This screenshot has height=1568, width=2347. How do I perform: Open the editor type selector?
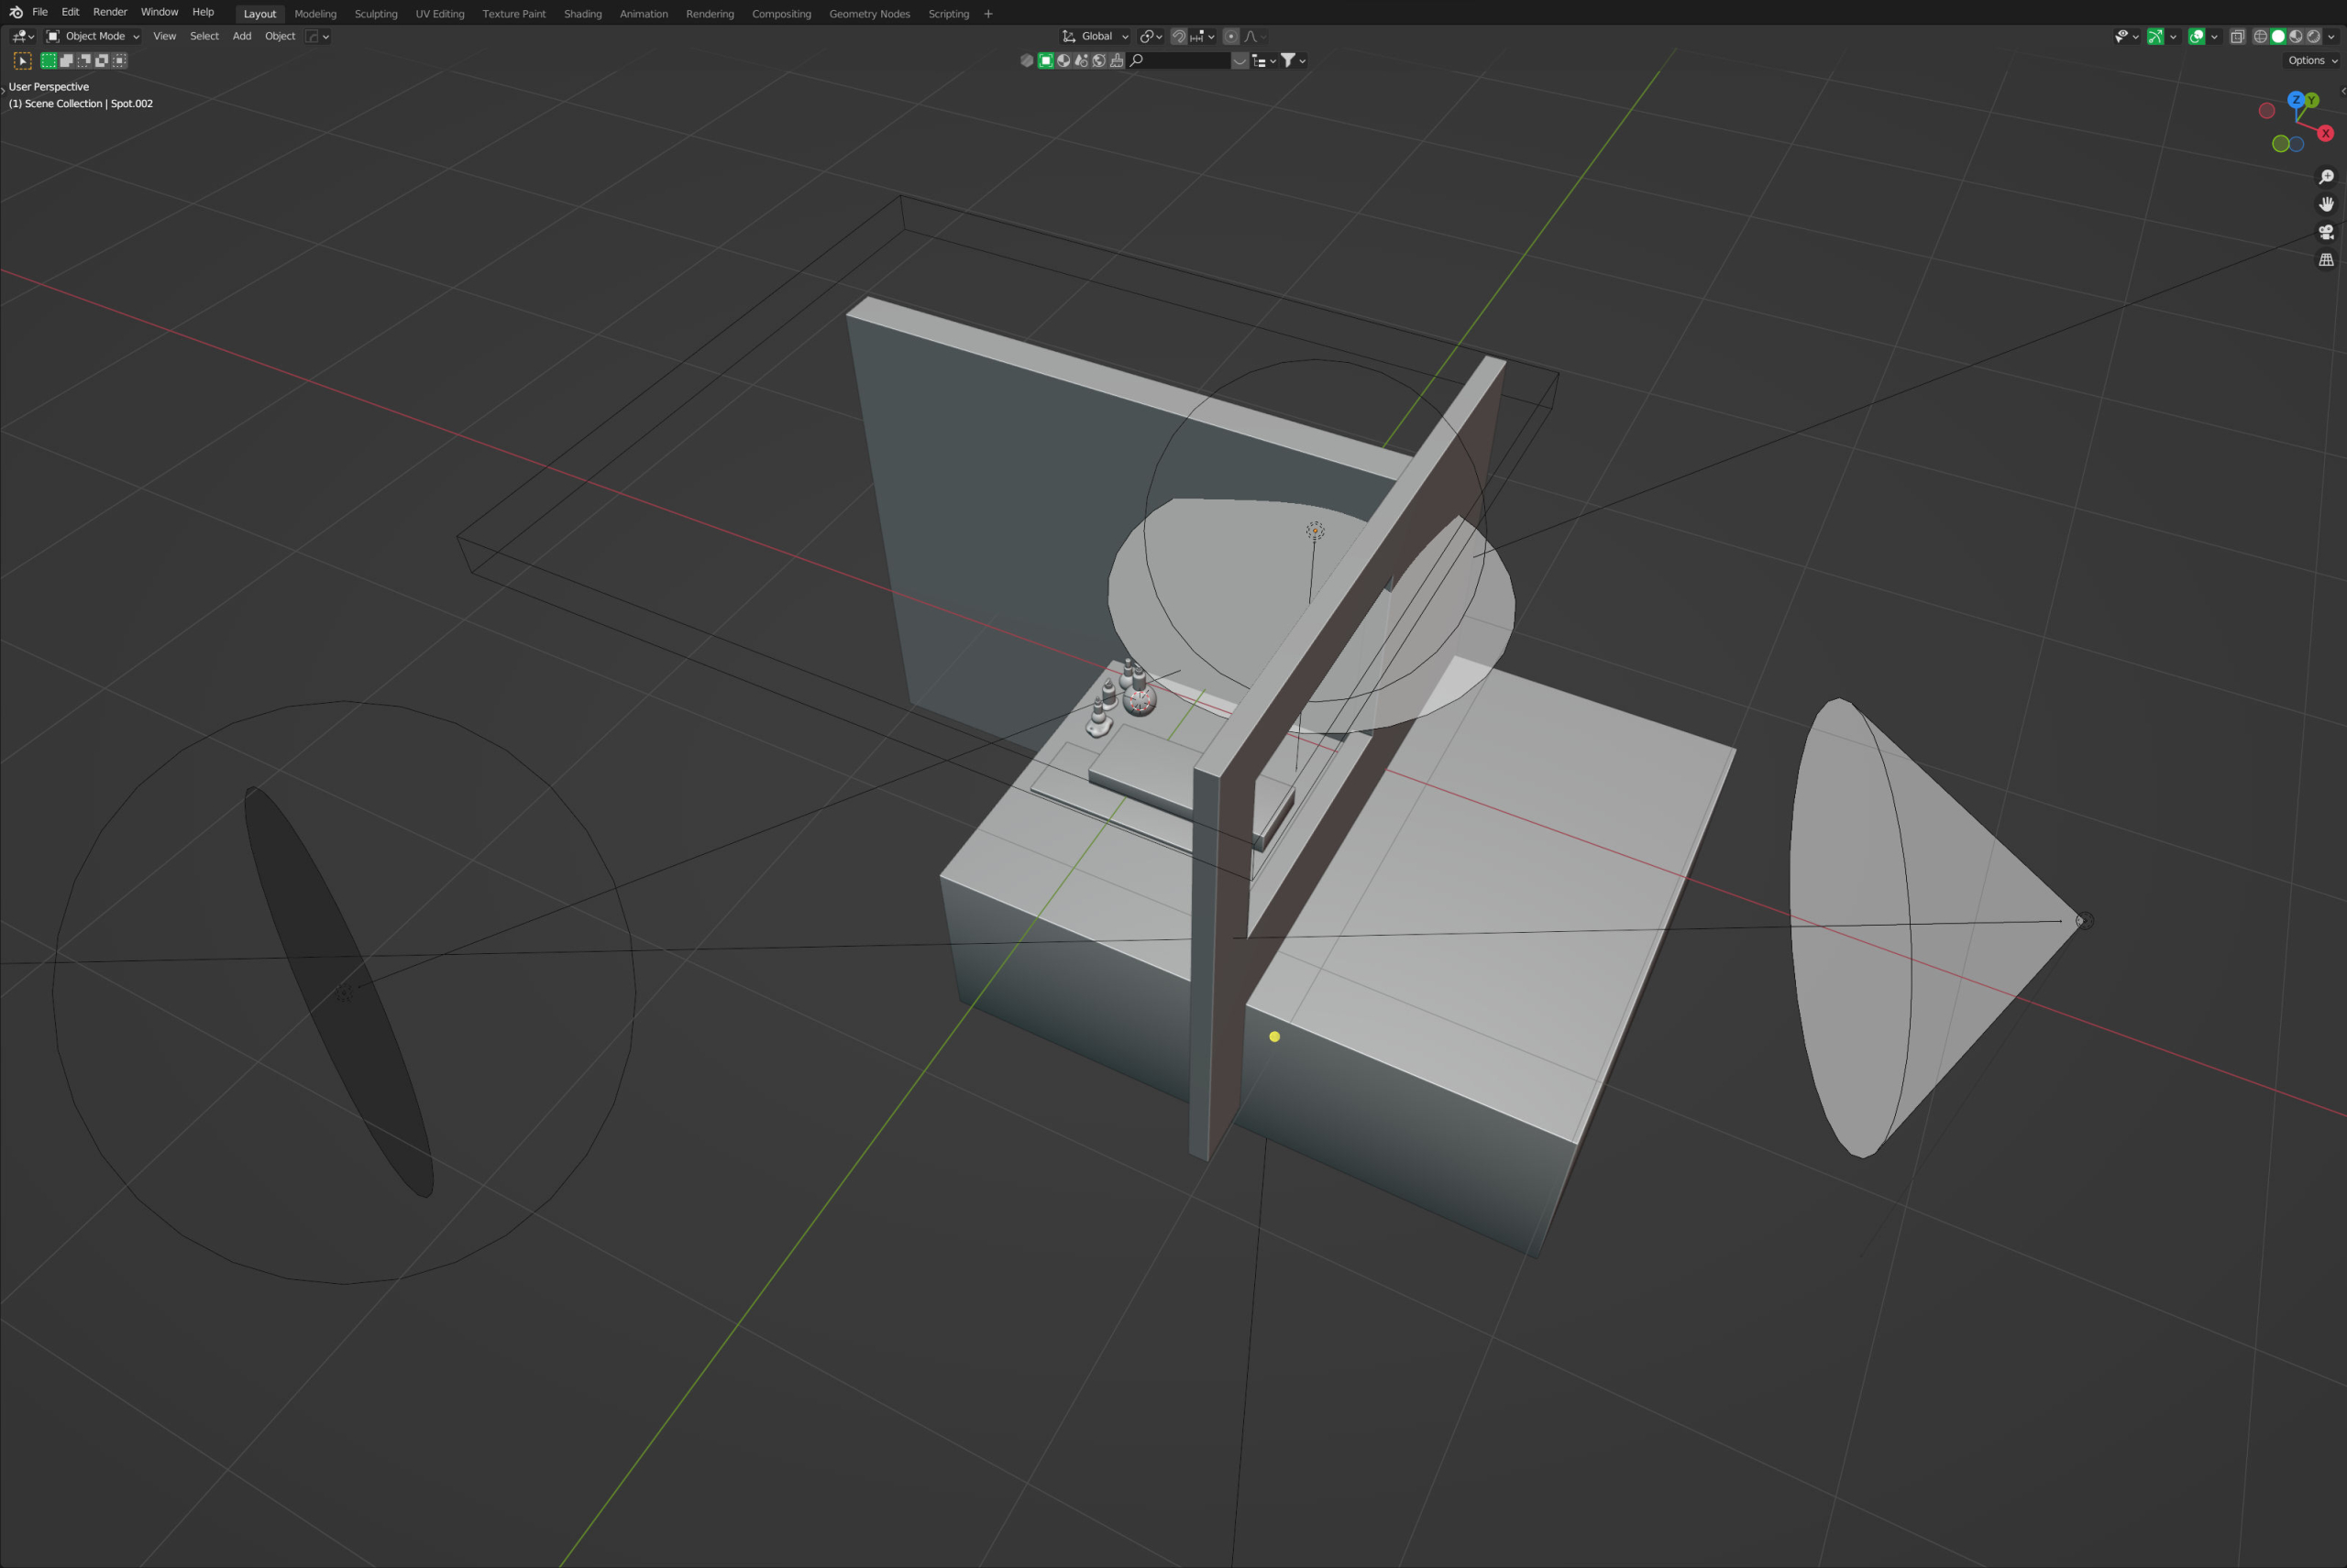coord(23,36)
